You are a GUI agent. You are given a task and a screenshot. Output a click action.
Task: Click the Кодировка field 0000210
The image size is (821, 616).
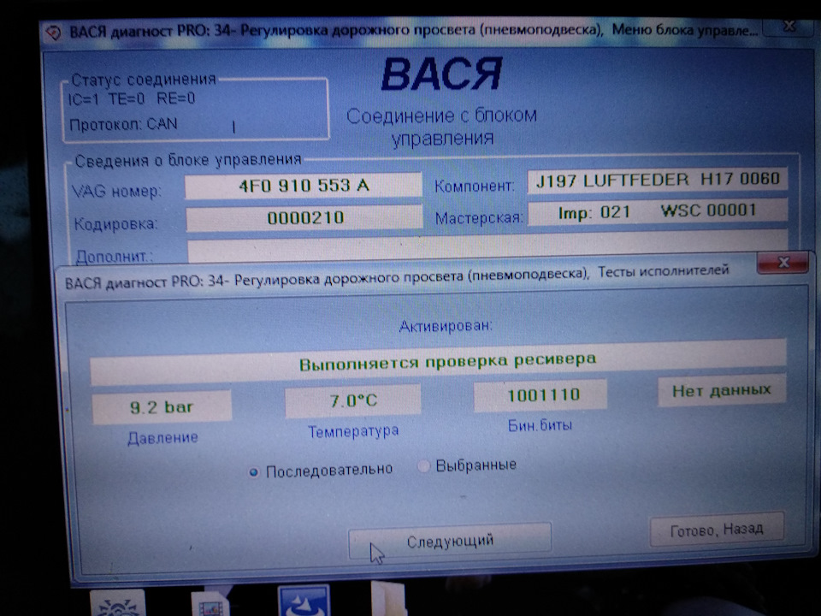click(304, 218)
